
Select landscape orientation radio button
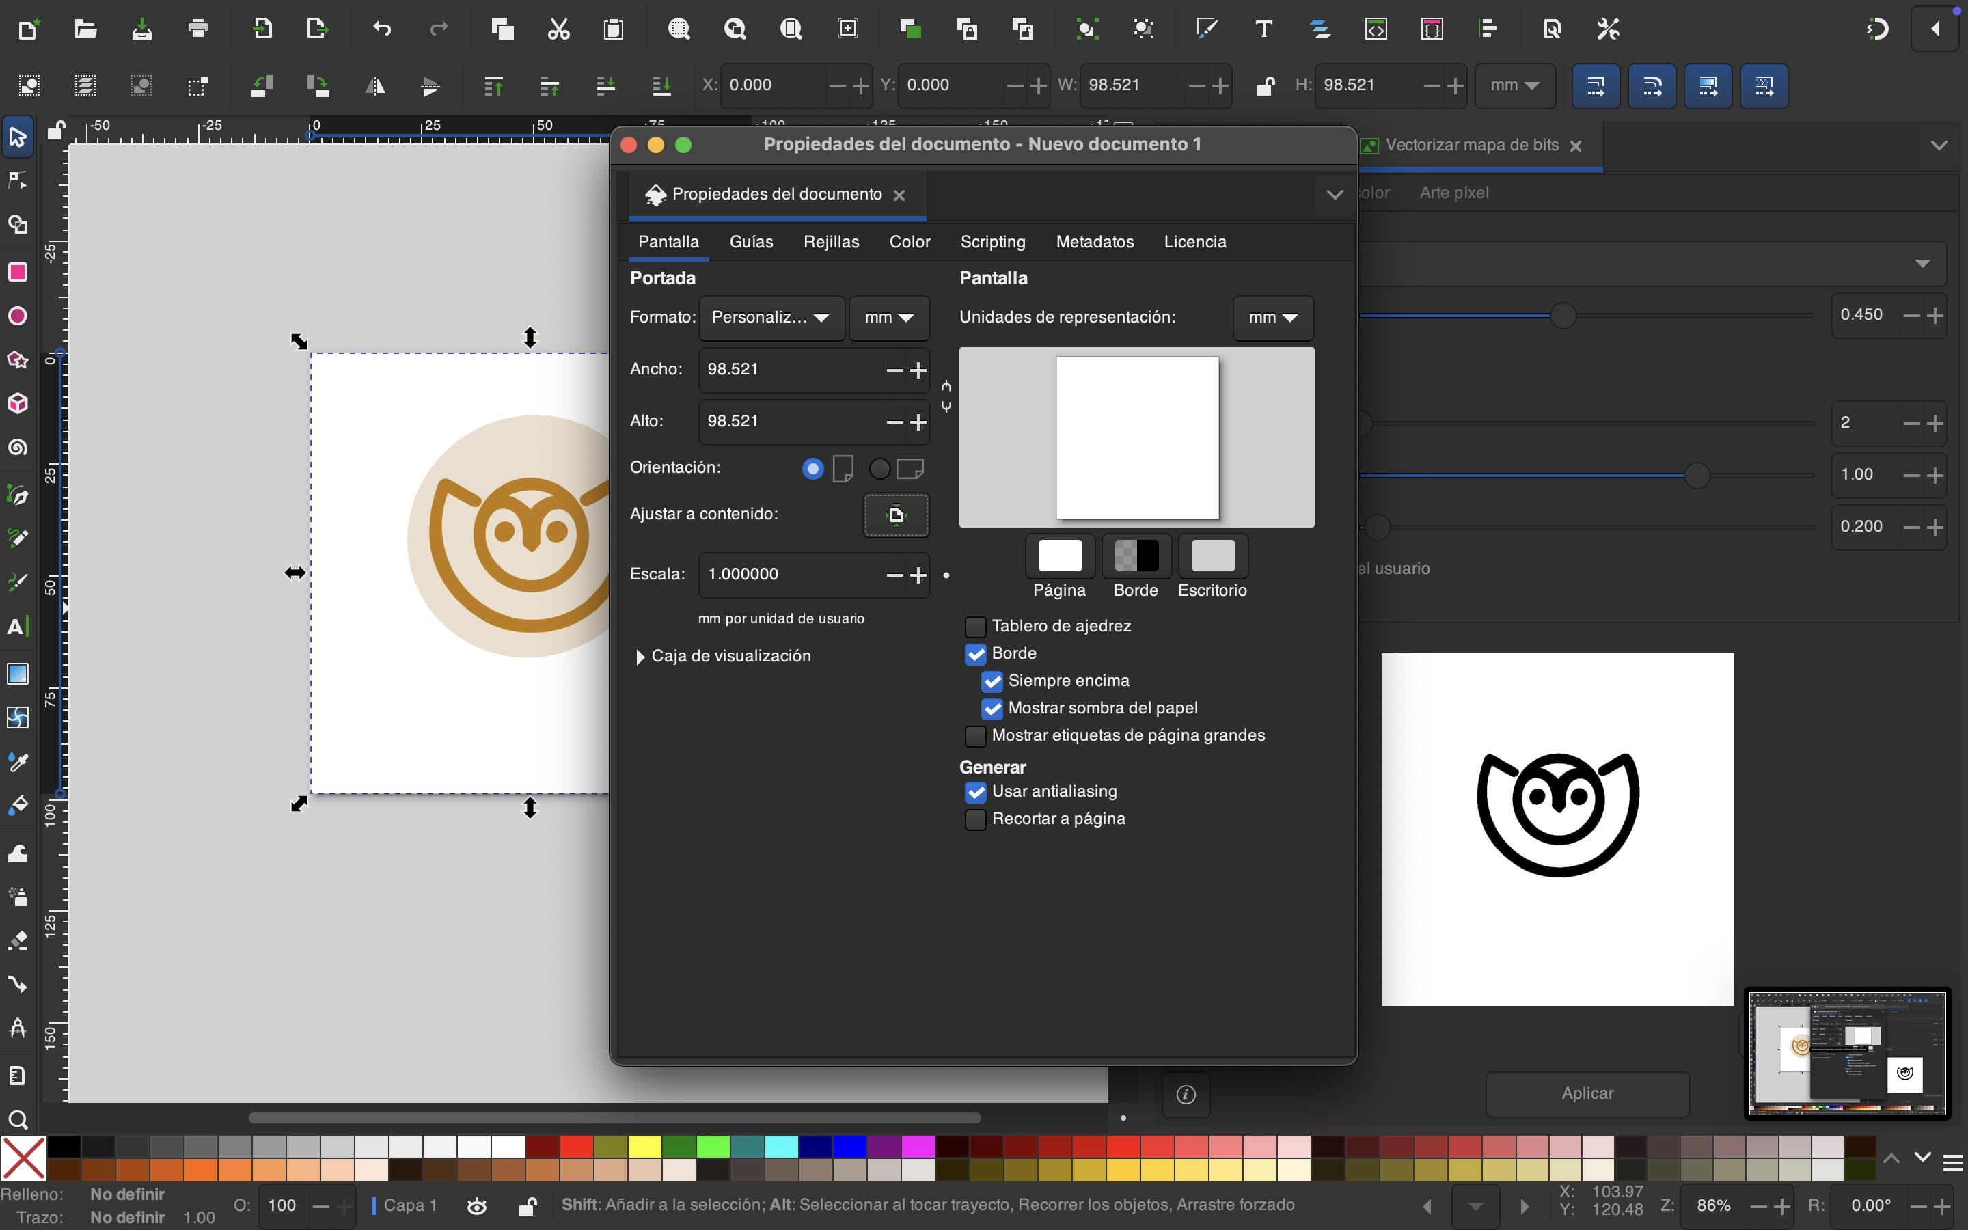click(x=879, y=469)
